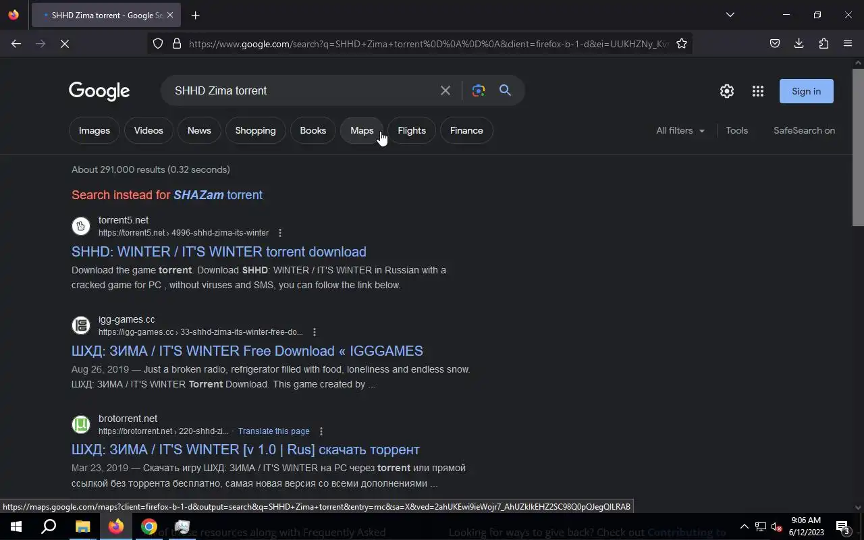Open the notification center icon

843,527
